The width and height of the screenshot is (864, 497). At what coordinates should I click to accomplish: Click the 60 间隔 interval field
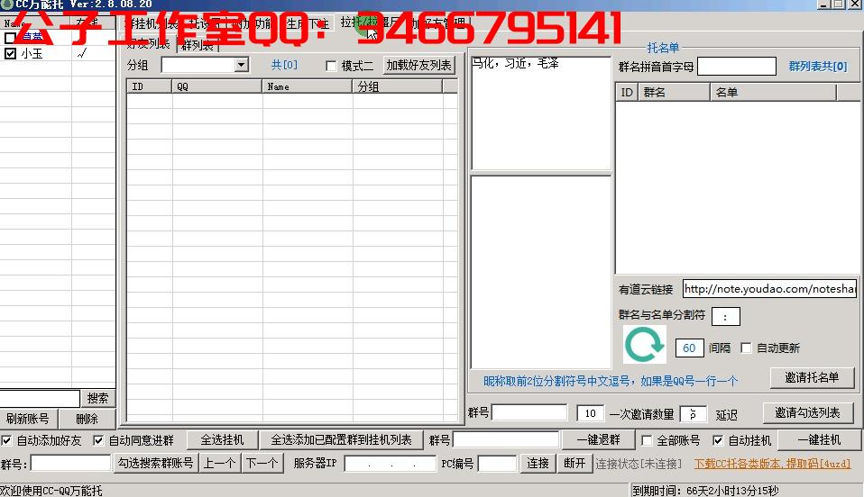pos(689,348)
